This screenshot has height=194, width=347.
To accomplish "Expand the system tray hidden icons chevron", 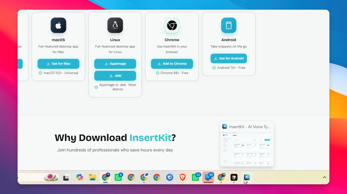I will pyautogui.click(x=325, y=177).
